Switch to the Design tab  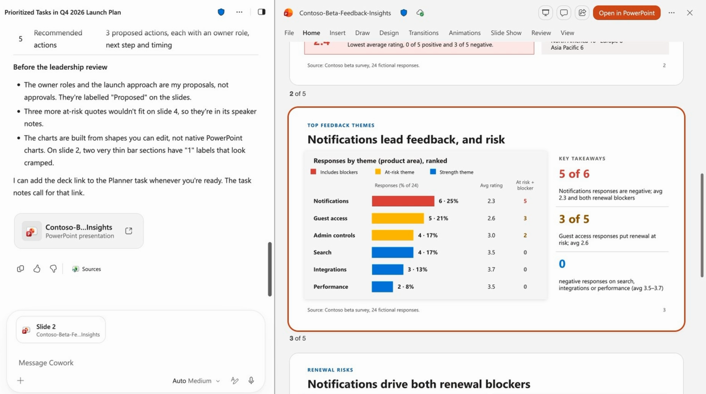tap(389, 33)
